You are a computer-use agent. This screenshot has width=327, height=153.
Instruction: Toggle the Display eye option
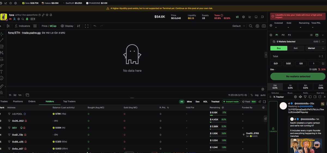67,26
